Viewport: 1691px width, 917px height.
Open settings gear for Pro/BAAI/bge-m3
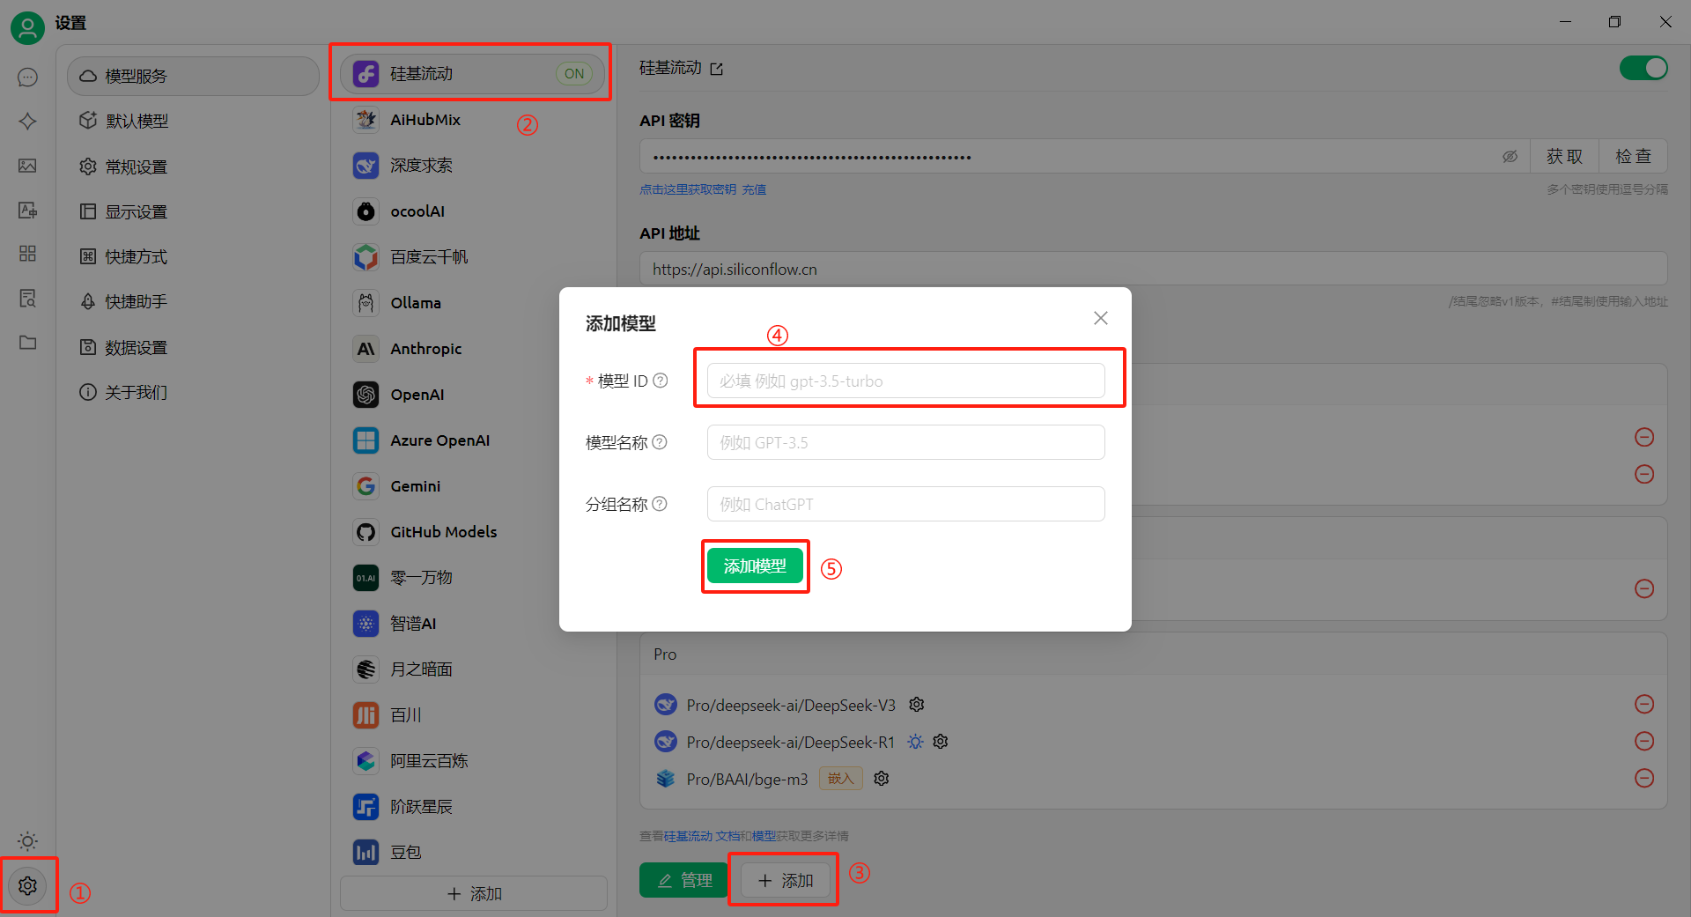(882, 779)
